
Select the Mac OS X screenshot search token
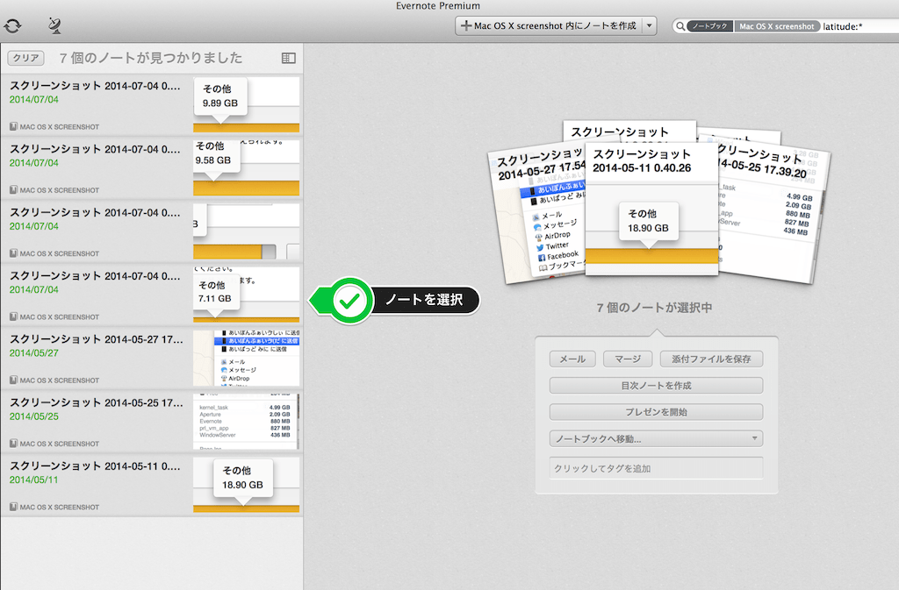776,26
